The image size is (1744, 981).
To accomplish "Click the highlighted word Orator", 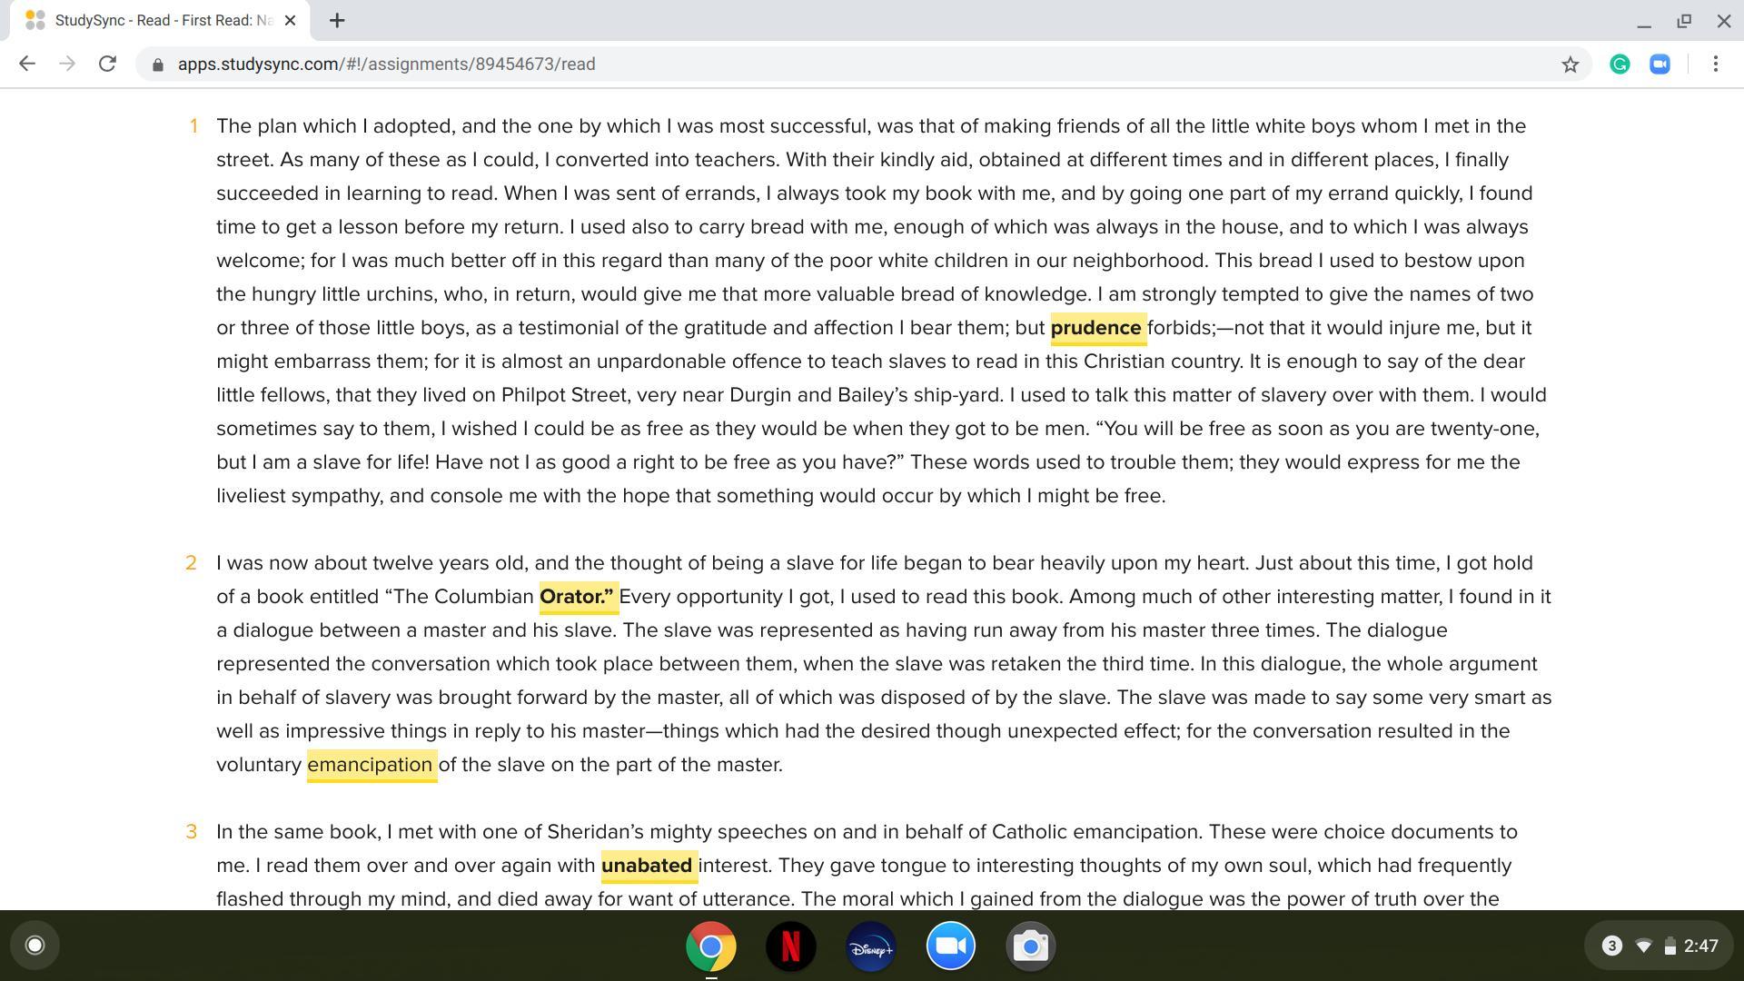I will 577,597.
